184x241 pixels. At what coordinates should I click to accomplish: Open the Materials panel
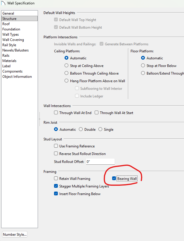tap(9, 61)
